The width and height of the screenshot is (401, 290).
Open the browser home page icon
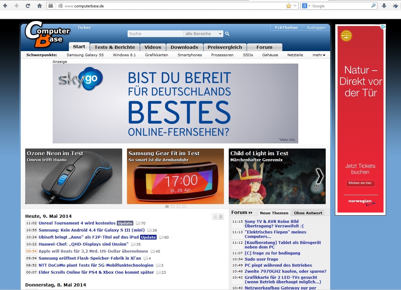click(40, 6)
